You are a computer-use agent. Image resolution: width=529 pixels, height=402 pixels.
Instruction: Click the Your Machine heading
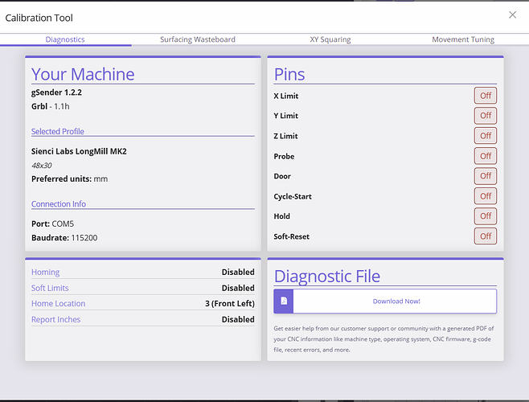point(83,74)
